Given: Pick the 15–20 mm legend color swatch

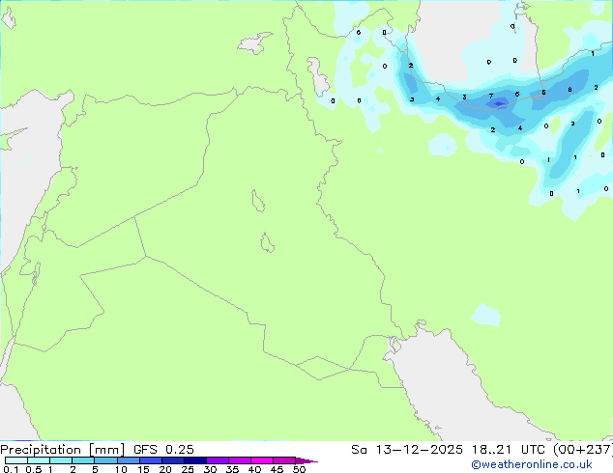Looking at the screenshot, I should click(x=151, y=460).
